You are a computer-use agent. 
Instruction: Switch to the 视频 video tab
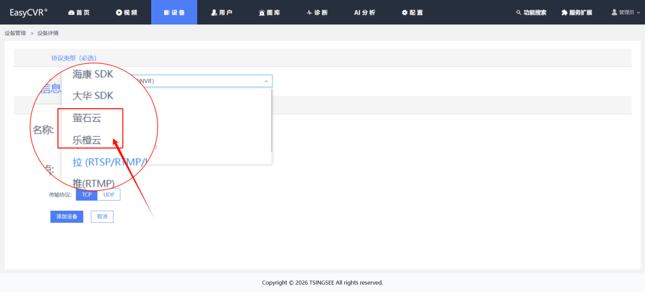point(126,13)
